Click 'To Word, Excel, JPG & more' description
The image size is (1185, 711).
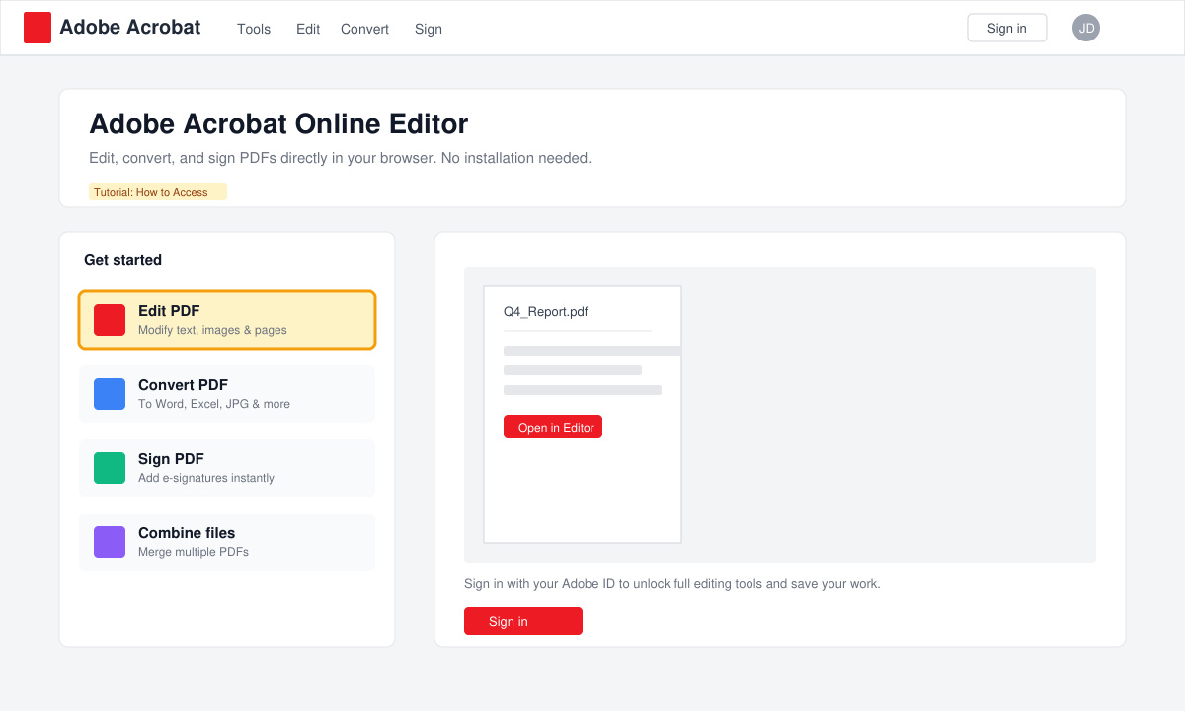(x=214, y=404)
